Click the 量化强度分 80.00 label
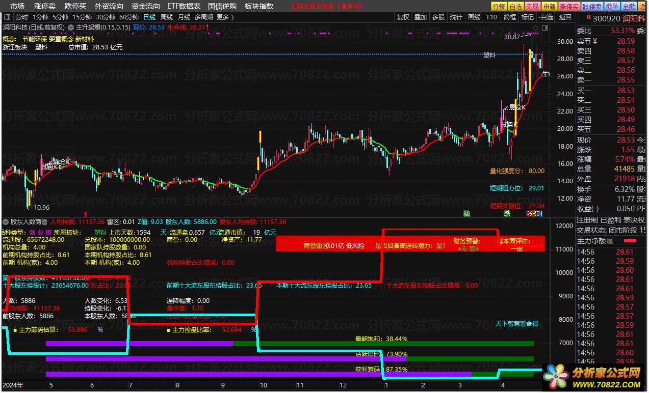The image size is (649, 393). pyautogui.click(x=517, y=171)
